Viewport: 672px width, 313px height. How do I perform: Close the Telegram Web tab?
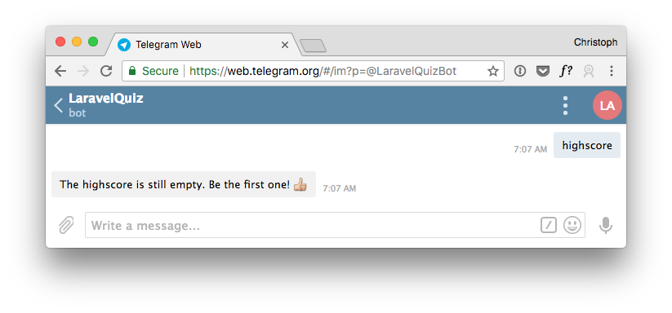[285, 45]
